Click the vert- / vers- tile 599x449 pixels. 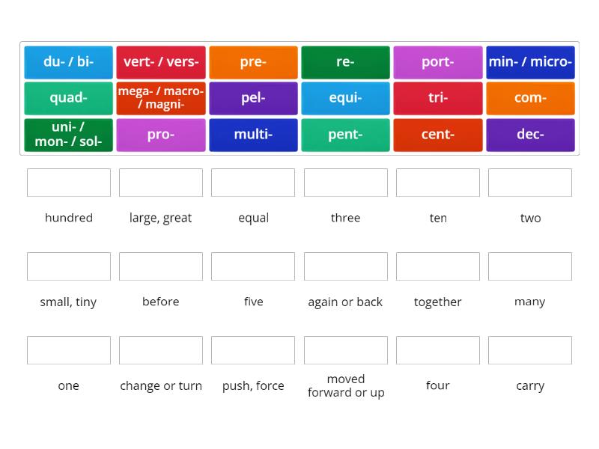(x=160, y=62)
